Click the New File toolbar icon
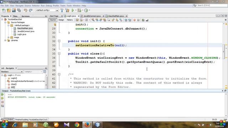 click(x=4, y=10)
